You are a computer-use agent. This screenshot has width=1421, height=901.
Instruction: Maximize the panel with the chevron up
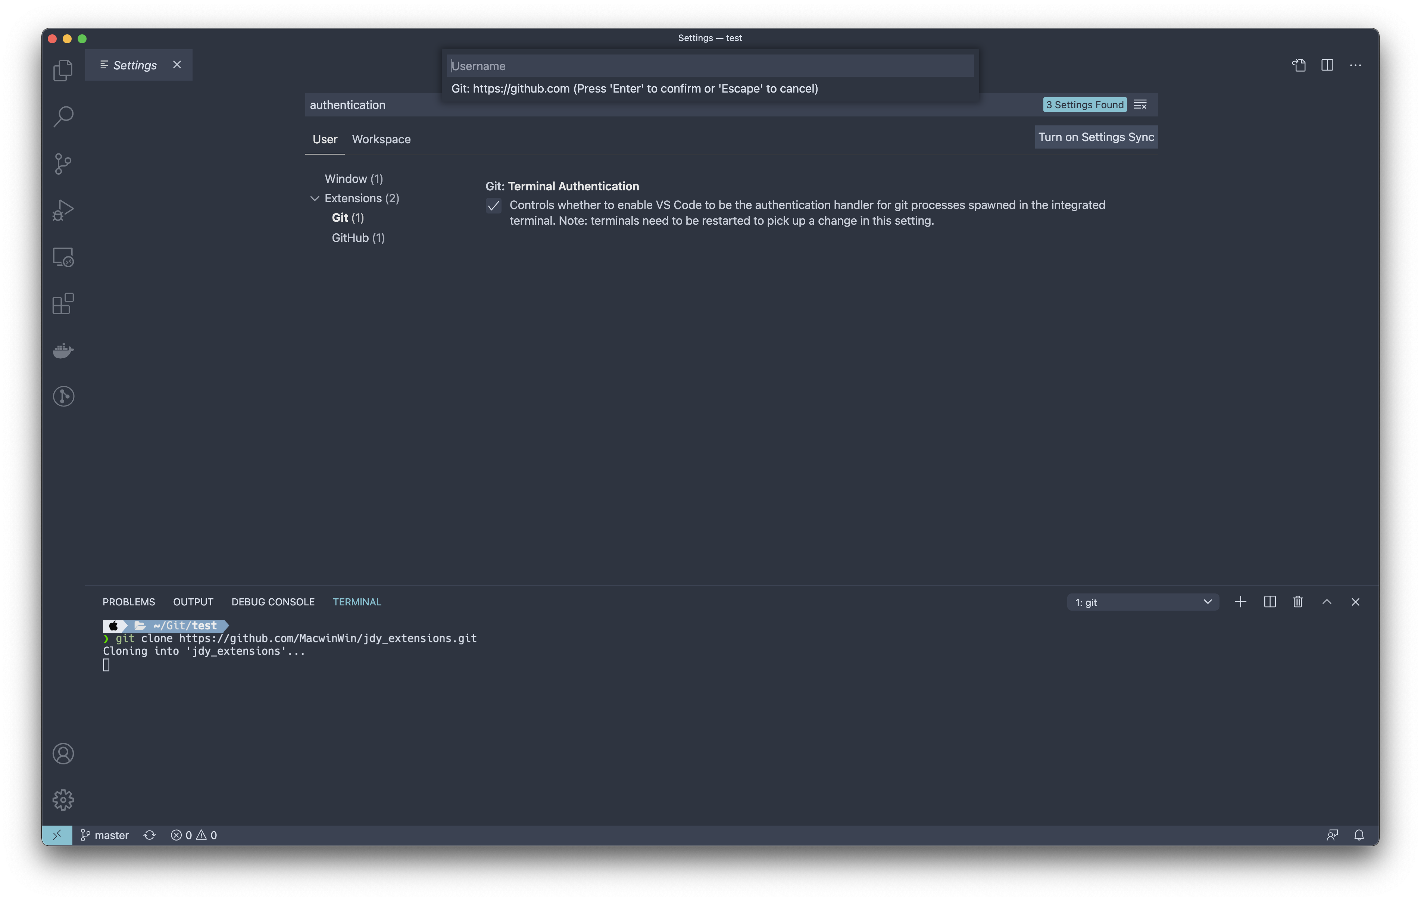coord(1327,602)
